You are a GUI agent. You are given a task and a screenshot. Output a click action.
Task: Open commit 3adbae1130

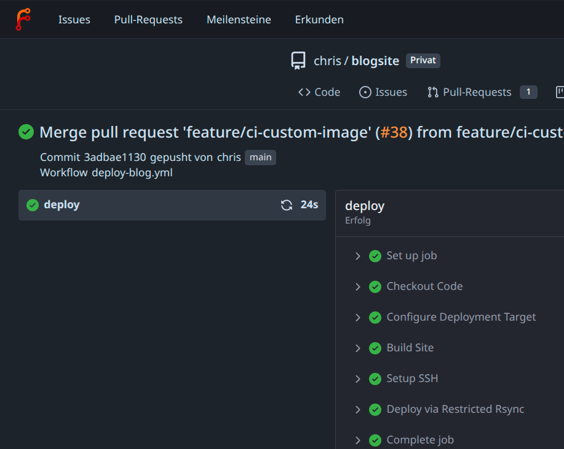[114, 157]
